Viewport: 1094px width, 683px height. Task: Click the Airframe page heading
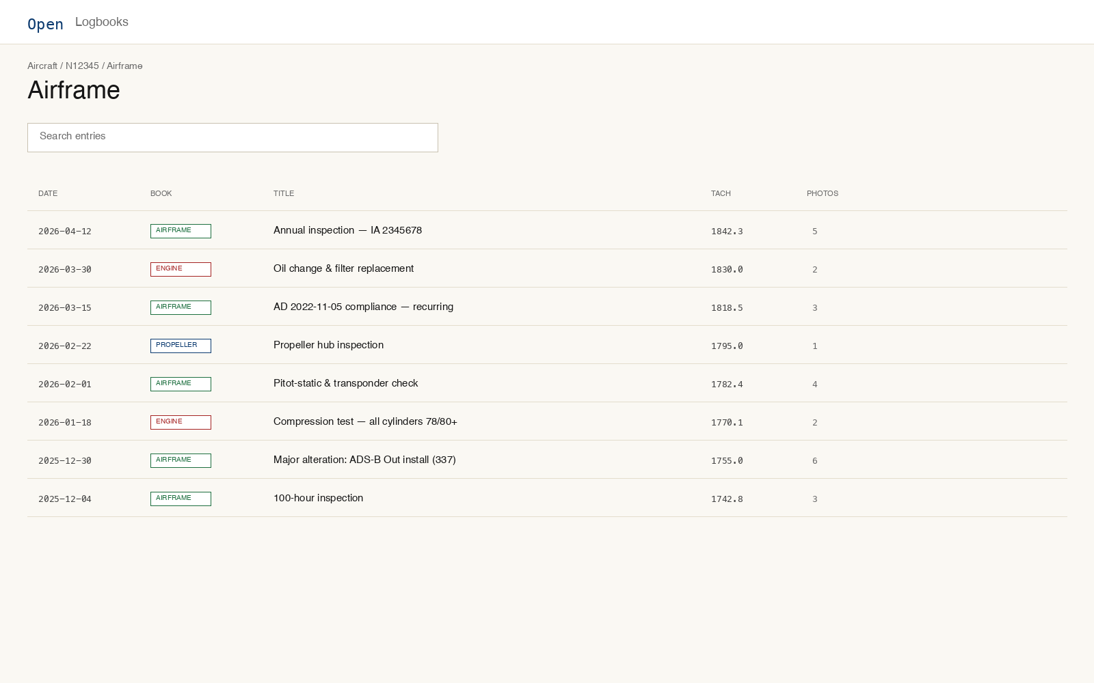[x=74, y=90]
